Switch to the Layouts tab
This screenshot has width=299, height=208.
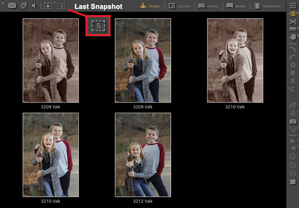[179, 6]
